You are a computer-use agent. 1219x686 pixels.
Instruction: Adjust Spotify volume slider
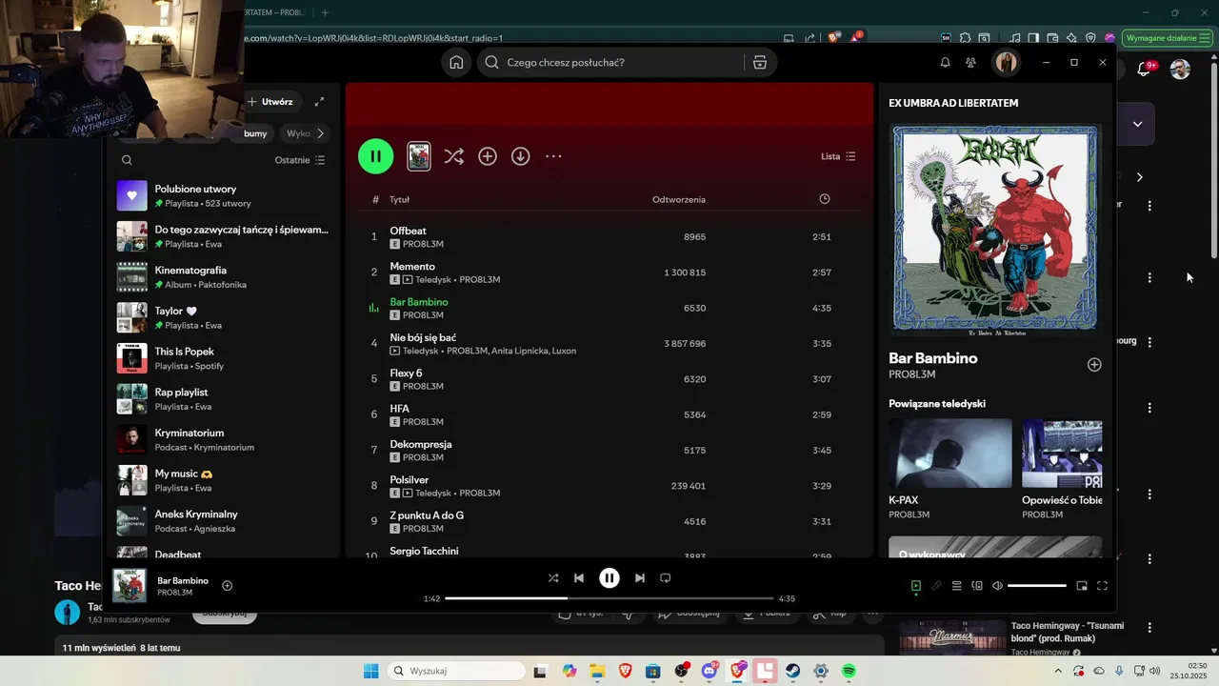click(x=1037, y=586)
